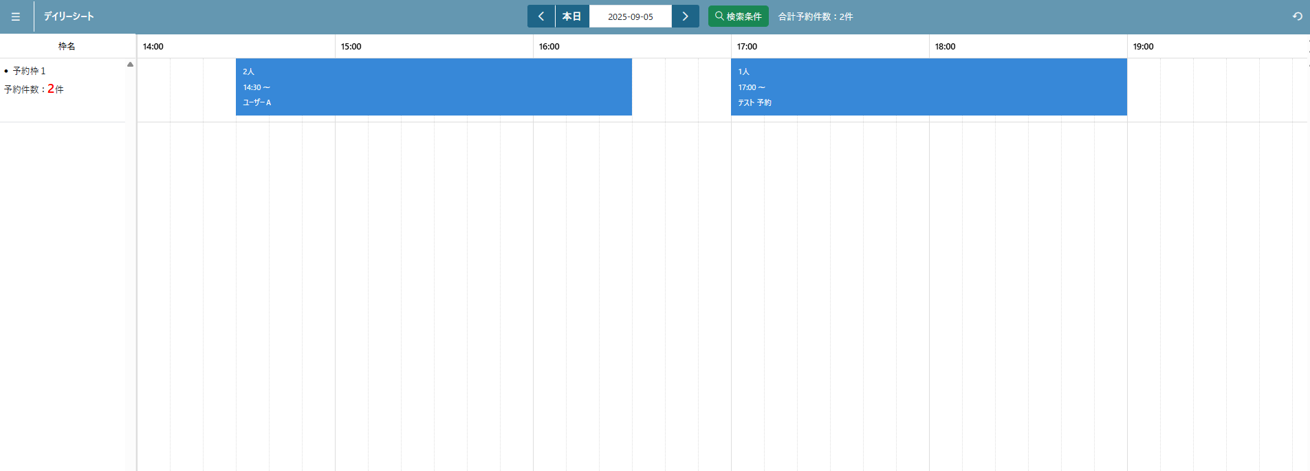The height and width of the screenshot is (471, 1310).
Task: Select 予約枠 1 in the frame list
Action: point(29,71)
